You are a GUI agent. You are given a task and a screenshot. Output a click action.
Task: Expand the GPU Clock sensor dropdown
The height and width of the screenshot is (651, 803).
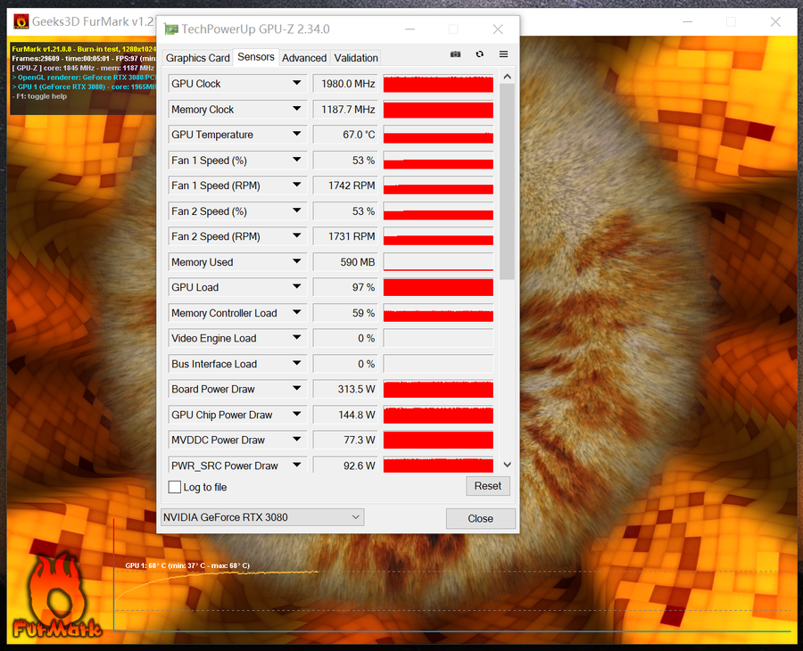296,84
